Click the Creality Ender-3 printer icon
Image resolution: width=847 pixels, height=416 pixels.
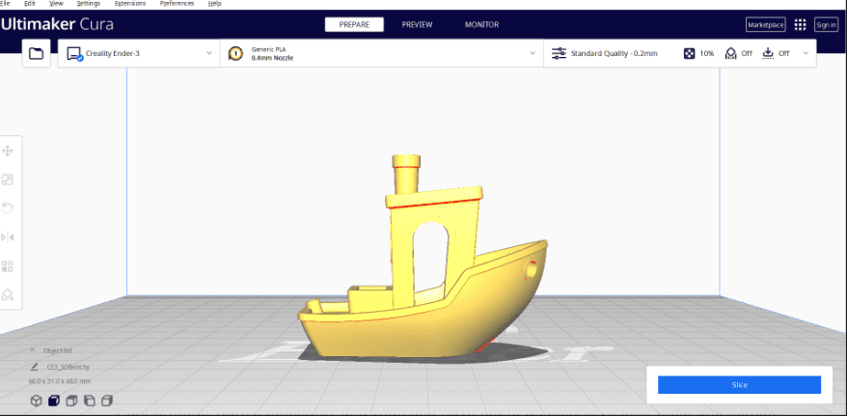click(x=74, y=53)
